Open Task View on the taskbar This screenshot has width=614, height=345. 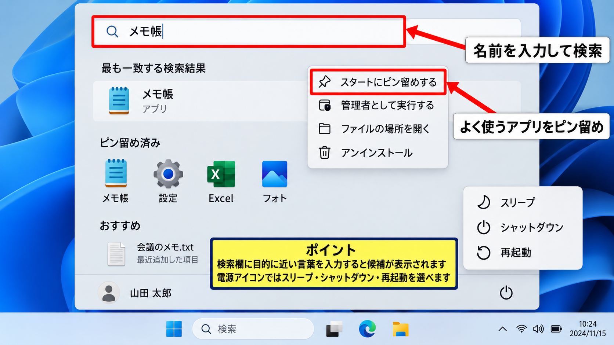coord(334,329)
